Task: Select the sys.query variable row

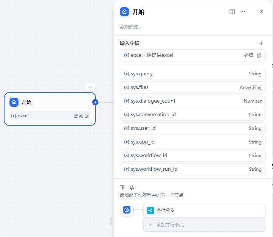Action: pos(193,74)
